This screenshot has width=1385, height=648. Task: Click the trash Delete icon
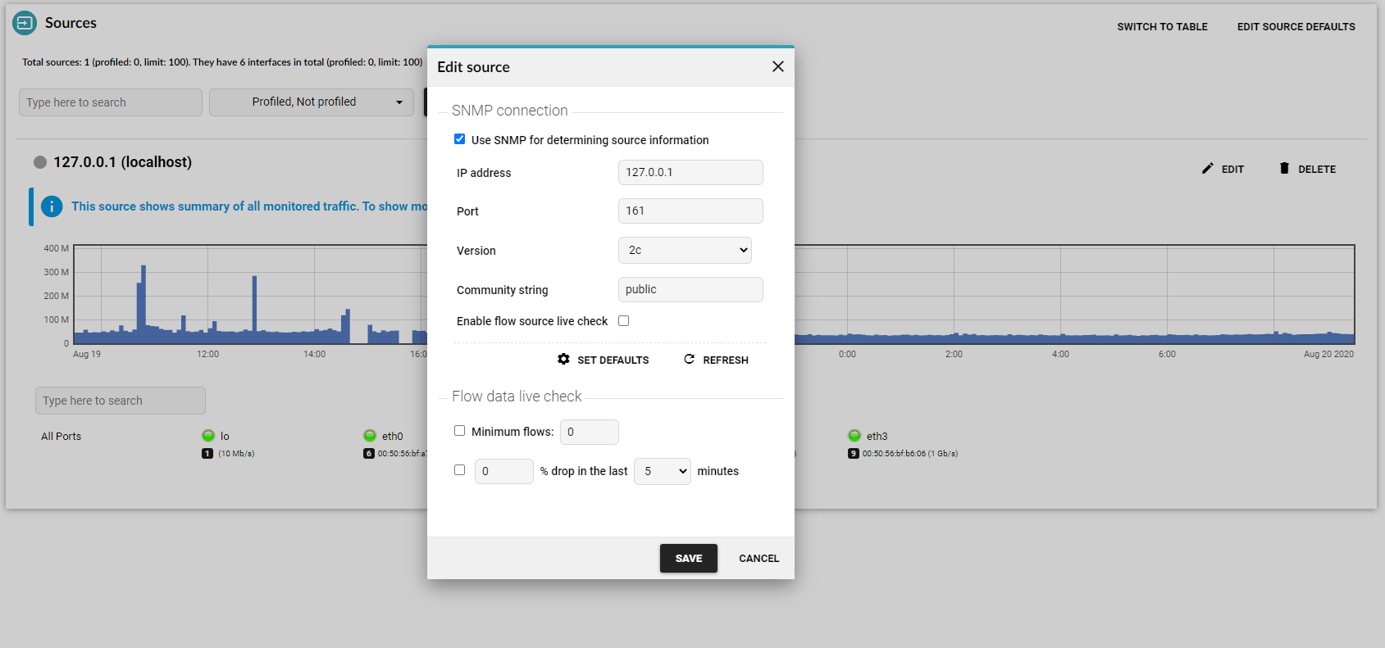(1284, 169)
